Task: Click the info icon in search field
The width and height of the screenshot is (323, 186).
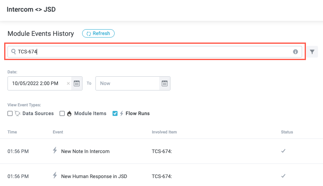Action: [295, 52]
